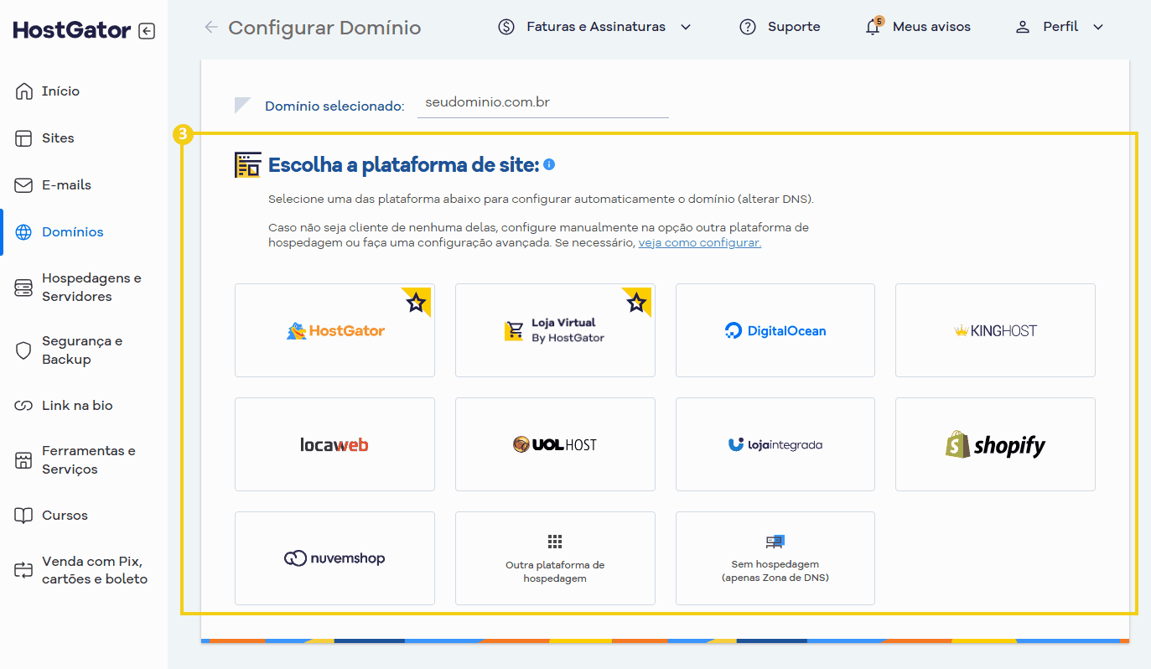Click the notification bell icon
The height and width of the screenshot is (669, 1151).
point(873,28)
